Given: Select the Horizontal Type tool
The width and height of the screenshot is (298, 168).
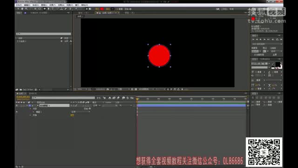Looking at the screenshot, I should [x=53, y=9].
